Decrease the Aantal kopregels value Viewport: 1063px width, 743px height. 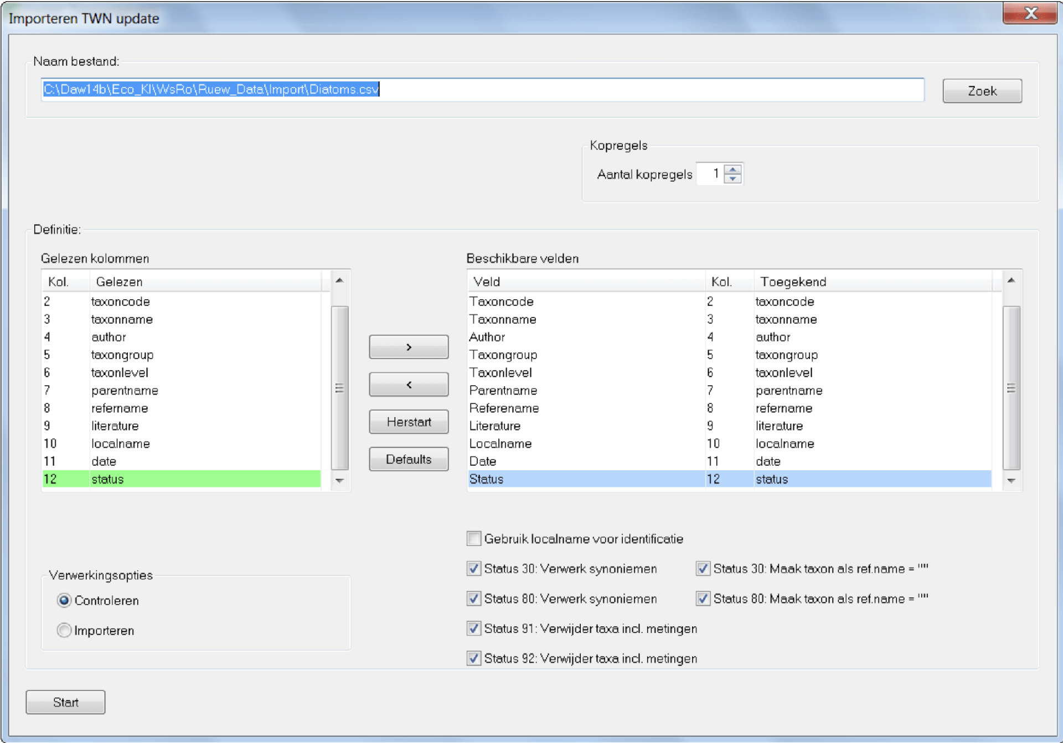(x=732, y=178)
